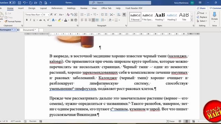Open the Mailings tab
Image resolution: width=221 pixels, height=124 pixels.
point(71,8)
